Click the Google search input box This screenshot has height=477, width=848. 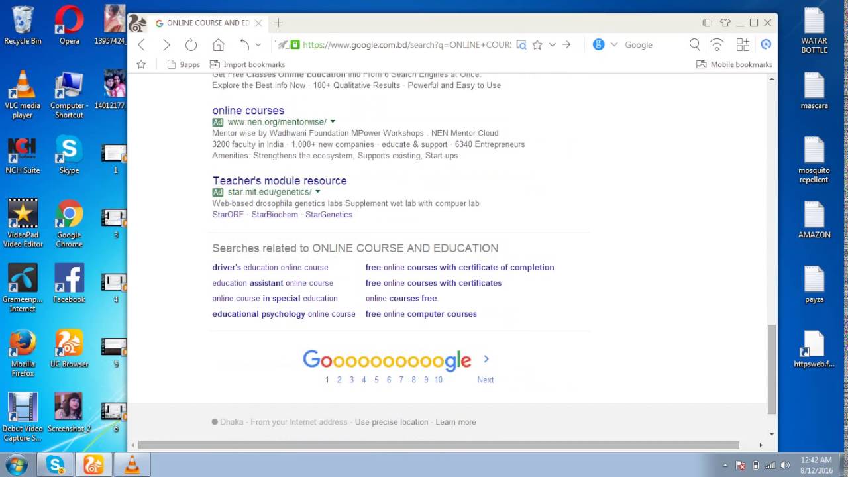point(652,44)
